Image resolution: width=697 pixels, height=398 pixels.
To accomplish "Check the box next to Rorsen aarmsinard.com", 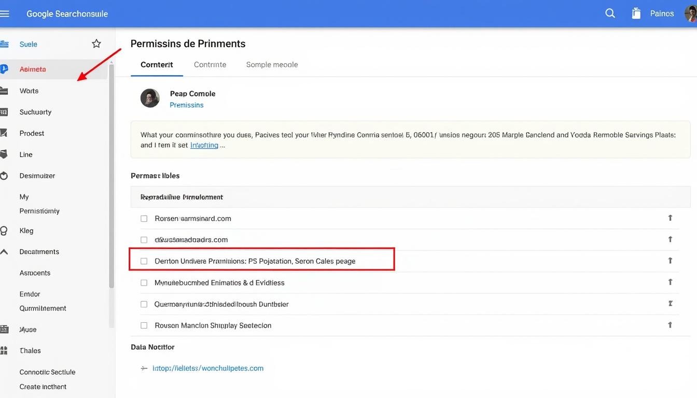I will click(x=144, y=218).
